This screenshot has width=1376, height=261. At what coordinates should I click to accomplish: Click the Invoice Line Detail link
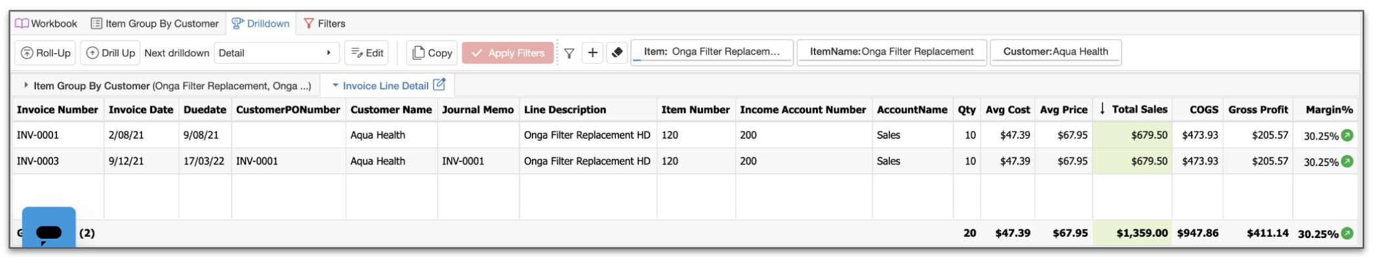pyautogui.click(x=386, y=86)
